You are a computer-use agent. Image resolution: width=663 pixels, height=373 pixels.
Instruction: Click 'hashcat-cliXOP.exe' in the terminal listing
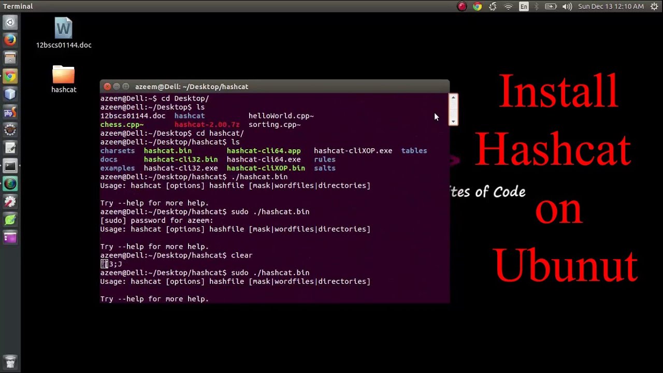coord(353,151)
